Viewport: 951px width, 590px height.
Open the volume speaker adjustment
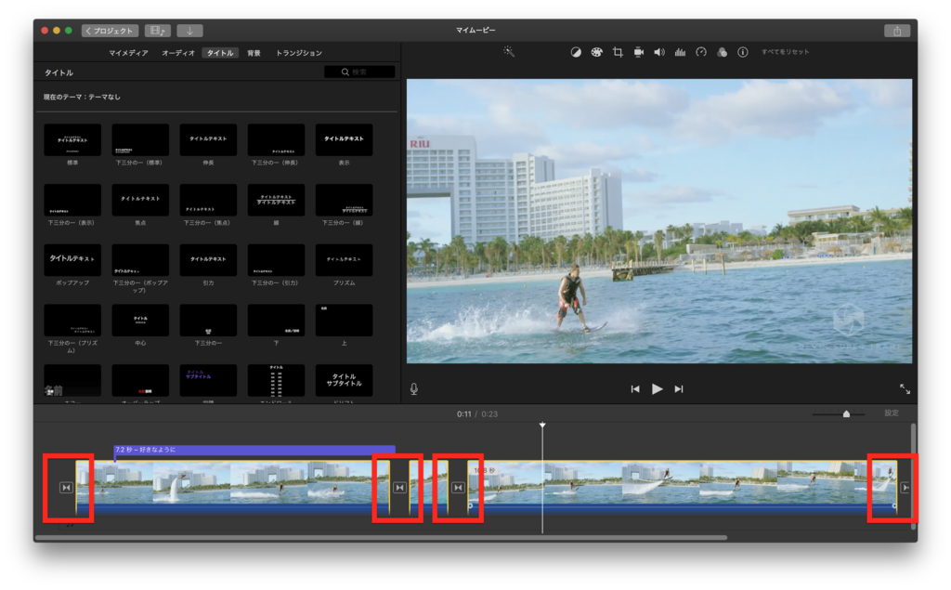coord(659,52)
